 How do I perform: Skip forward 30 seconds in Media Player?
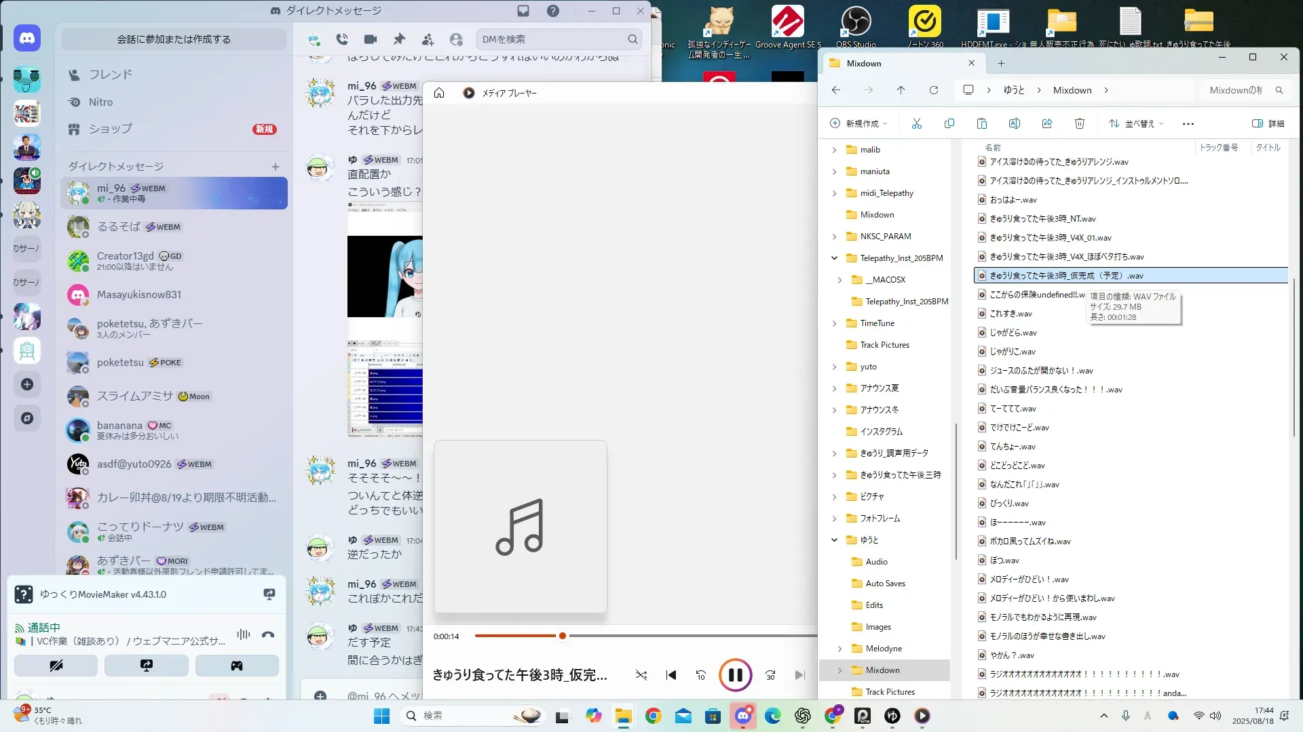(x=770, y=675)
